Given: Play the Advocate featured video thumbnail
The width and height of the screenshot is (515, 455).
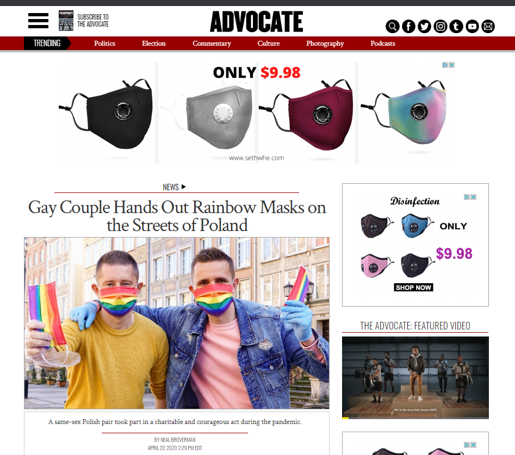Looking at the screenshot, I should [415, 377].
